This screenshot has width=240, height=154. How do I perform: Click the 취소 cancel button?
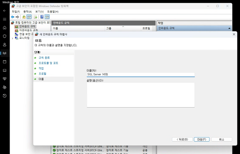point(222,139)
